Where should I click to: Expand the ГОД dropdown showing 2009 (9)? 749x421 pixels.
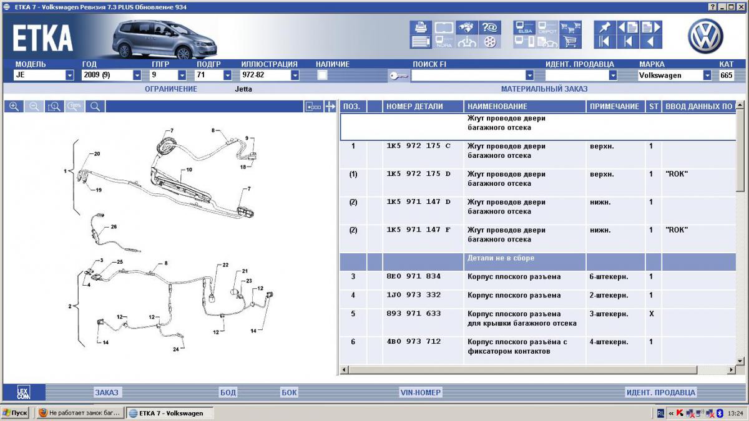pos(137,75)
